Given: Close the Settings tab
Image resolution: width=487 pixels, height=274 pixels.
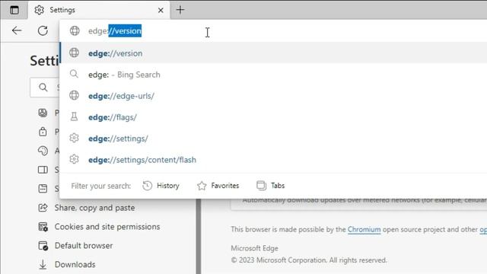Looking at the screenshot, I should (161, 10).
